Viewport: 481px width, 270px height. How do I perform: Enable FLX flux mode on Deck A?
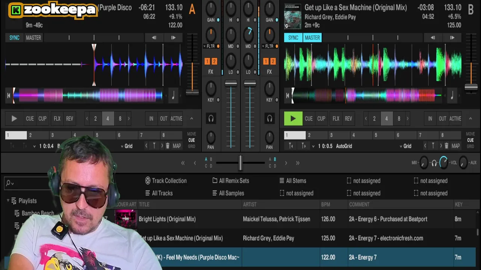pos(57,118)
